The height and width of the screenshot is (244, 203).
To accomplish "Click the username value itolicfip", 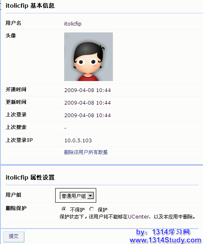I will [73, 24].
